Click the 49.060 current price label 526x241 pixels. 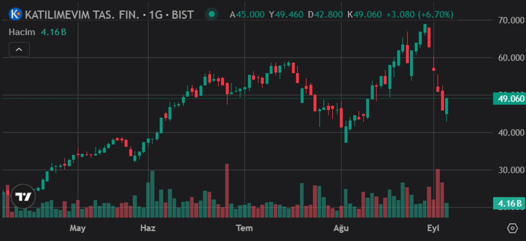509,99
